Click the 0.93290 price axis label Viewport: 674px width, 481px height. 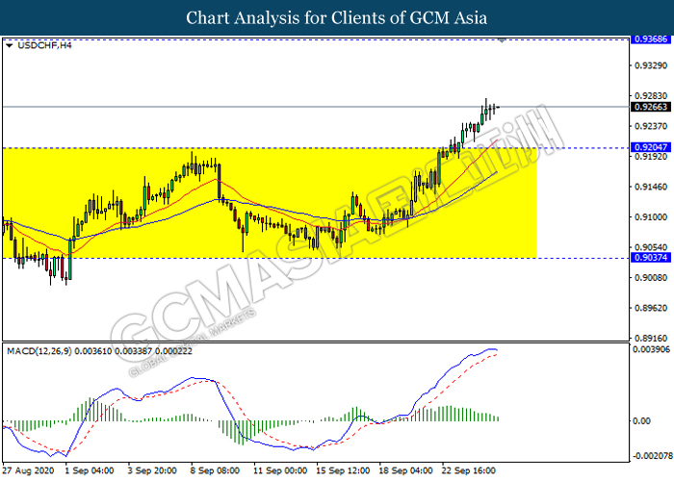tap(651, 65)
